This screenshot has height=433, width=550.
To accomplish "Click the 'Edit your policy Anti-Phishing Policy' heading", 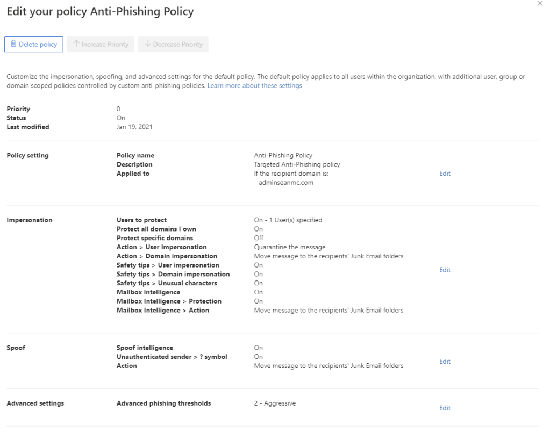I will (x=100, y=11).
